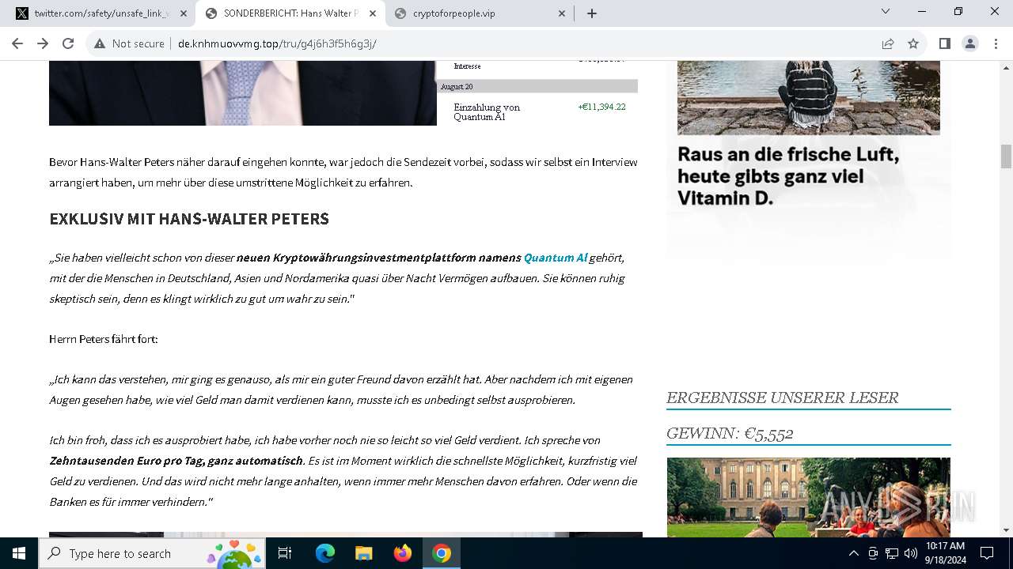Viewport: 1013px width, 569px height.
Task: Open the Windows Start menu
Action: [18, 553]
